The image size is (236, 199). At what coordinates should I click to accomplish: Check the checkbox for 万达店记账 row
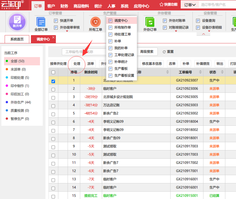pyautogui.click(x=53, y=106)
